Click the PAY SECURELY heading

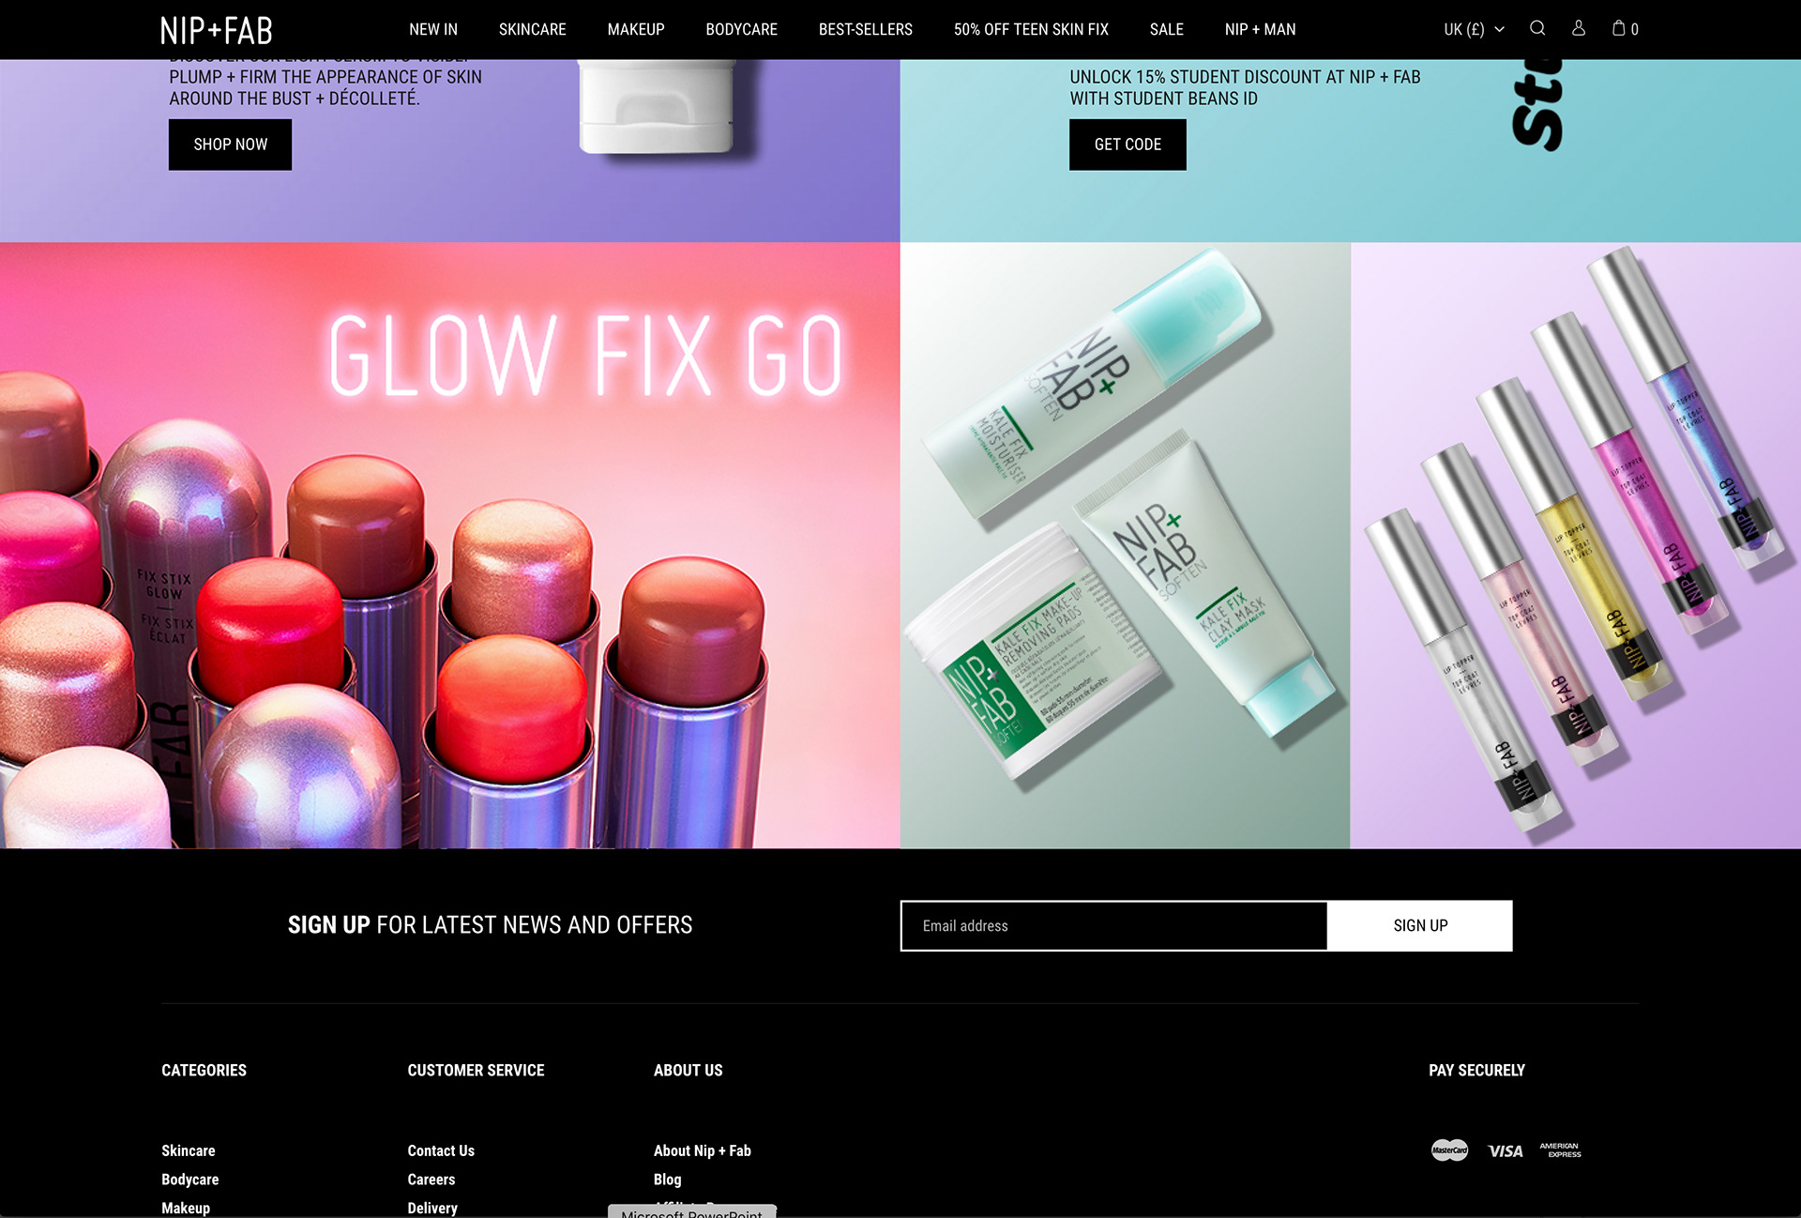pyautogui.click(x=1476, y=1070)
